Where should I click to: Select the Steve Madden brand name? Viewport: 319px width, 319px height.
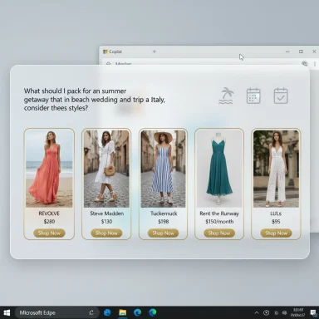click(x=107, y=213)
